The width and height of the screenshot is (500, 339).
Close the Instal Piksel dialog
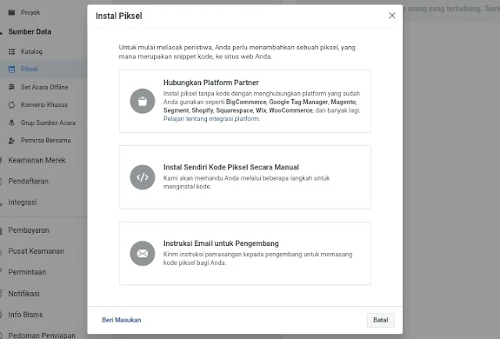392,16
